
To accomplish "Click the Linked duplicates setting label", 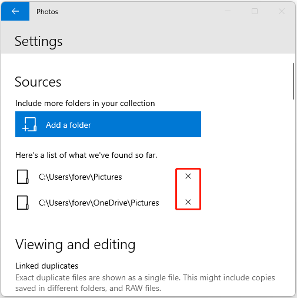I will point(46,266).
